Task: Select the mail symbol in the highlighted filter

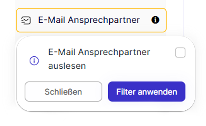Action: tap(26, 20)
